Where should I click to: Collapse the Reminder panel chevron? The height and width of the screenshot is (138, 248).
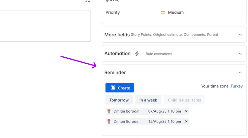pyautogui.click(x=240, y=73)
